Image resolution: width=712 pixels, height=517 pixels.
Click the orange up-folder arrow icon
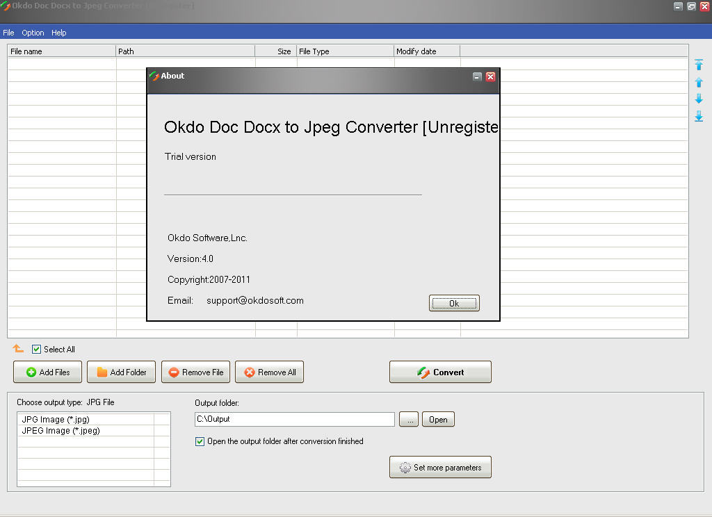click(x=18, y=349)
